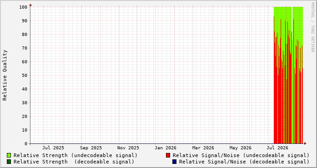Viewport: 317px width, 168px height.
Task: Click the Jan 2026 x-axis label
Action: click(166, 148)
